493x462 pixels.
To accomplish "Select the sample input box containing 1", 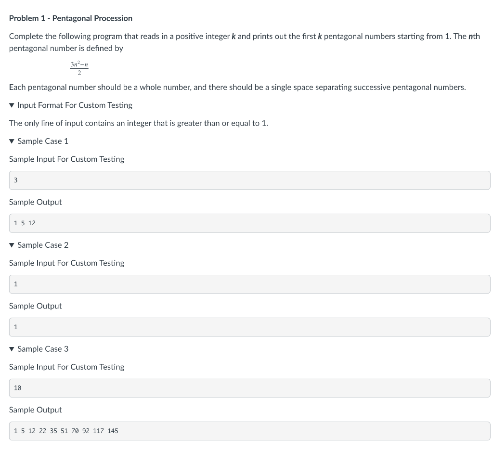I will pos(249,284).
